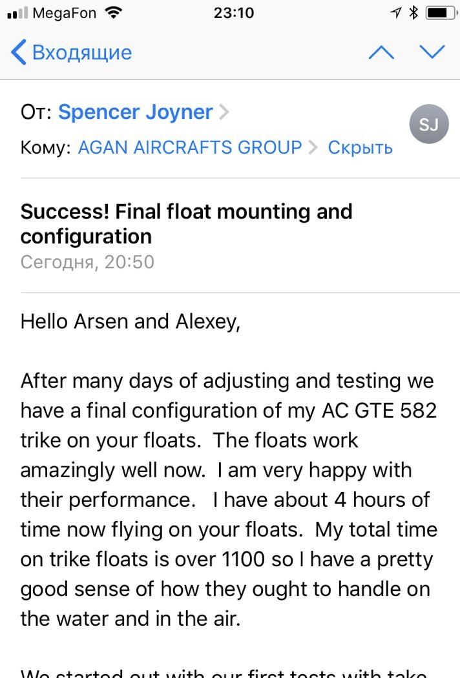This screenshot has width=460, height=678.
Task: Tap the cellular signal bars
Action: tap(18, 13)
